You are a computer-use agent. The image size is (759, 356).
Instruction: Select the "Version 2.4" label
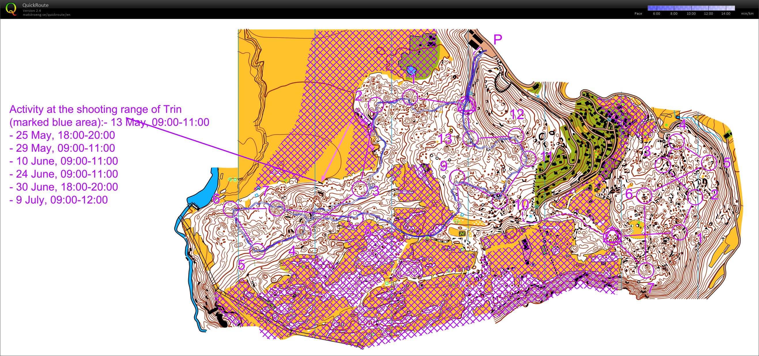(31, 11)
